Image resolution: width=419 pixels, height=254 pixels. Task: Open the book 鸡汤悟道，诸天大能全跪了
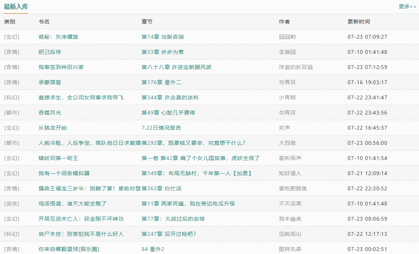point(73,204)
